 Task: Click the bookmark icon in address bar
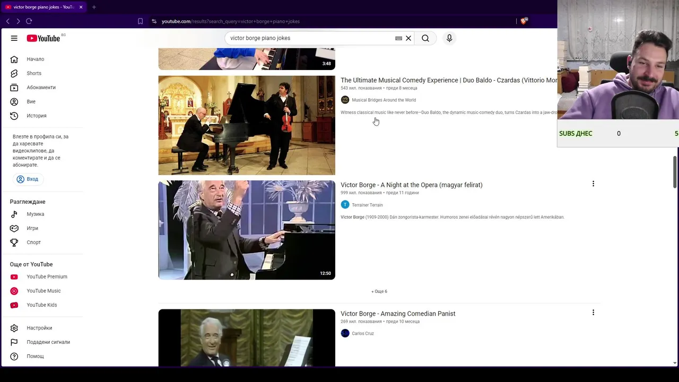point(140,21)
